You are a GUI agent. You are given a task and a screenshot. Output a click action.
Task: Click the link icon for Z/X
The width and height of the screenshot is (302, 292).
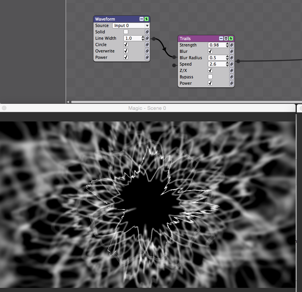232,70
